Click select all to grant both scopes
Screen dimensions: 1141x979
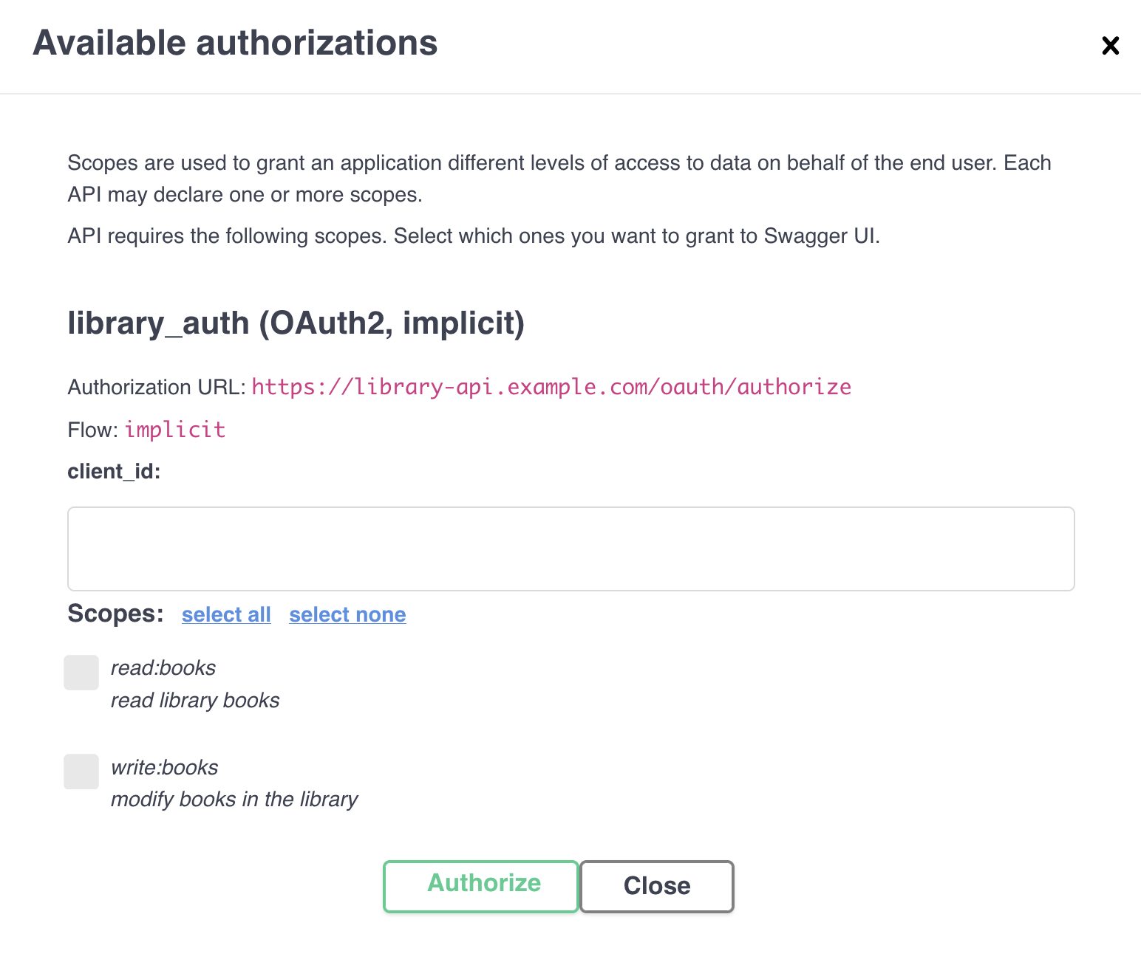(x=226, y=614)
